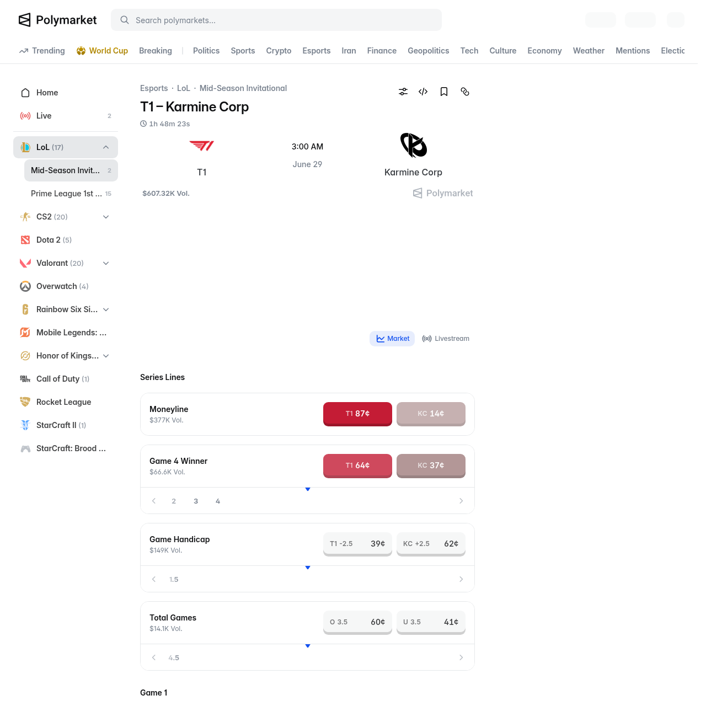Click the StarCraft: Brood War controller icon

tap(25, 448)
